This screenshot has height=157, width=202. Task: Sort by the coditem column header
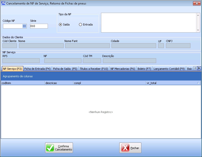pyautogui.click(x=23, y=83)
